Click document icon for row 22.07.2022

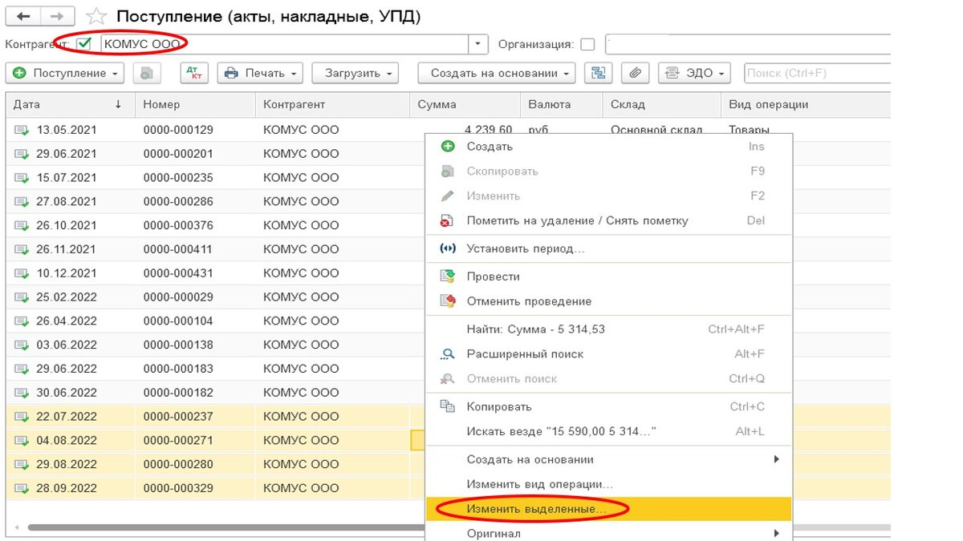[x=21, y=417]
